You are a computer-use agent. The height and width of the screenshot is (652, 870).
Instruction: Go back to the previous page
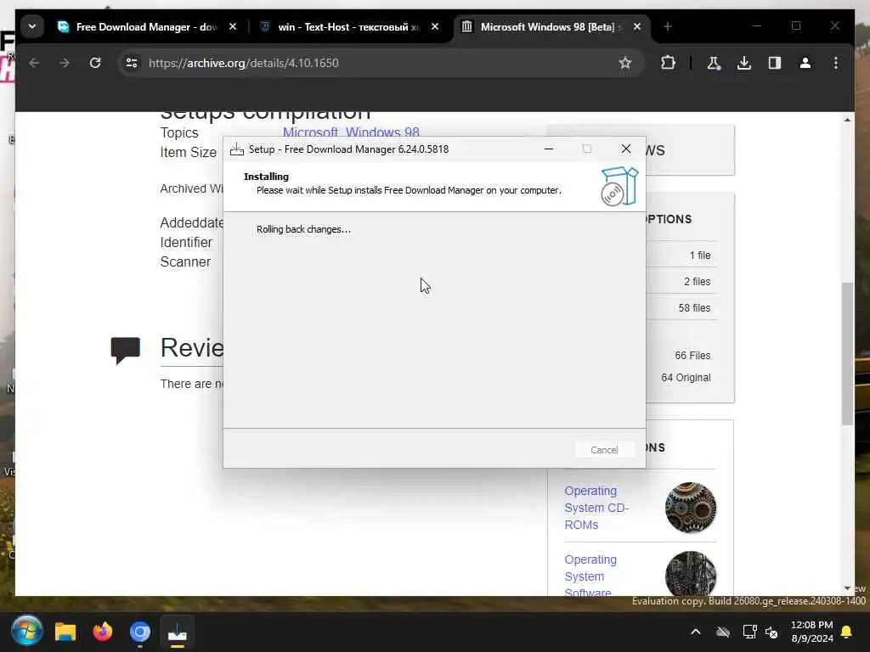[34, 63]
